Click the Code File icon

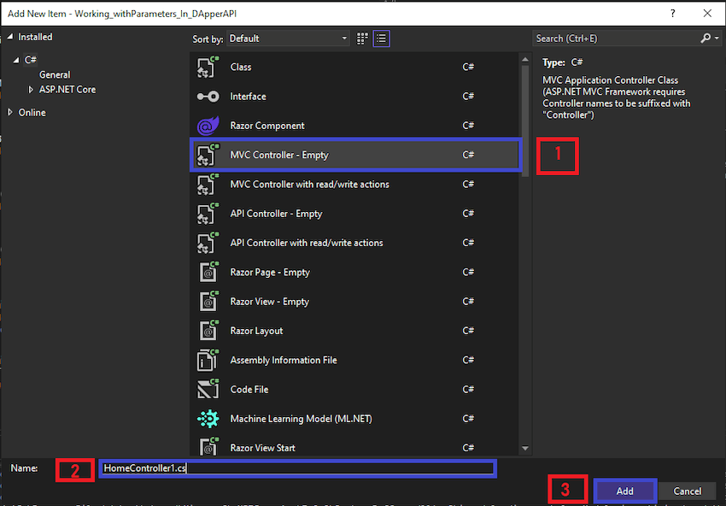click(208, 389)
